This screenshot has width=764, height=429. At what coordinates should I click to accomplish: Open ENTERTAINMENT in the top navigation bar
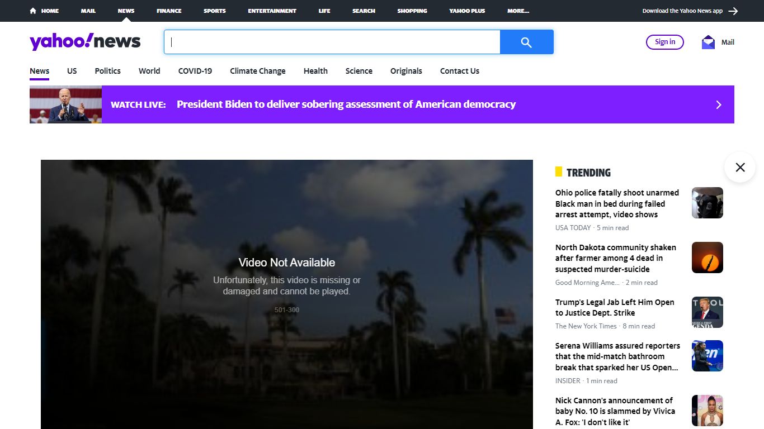tap(272, 11)
